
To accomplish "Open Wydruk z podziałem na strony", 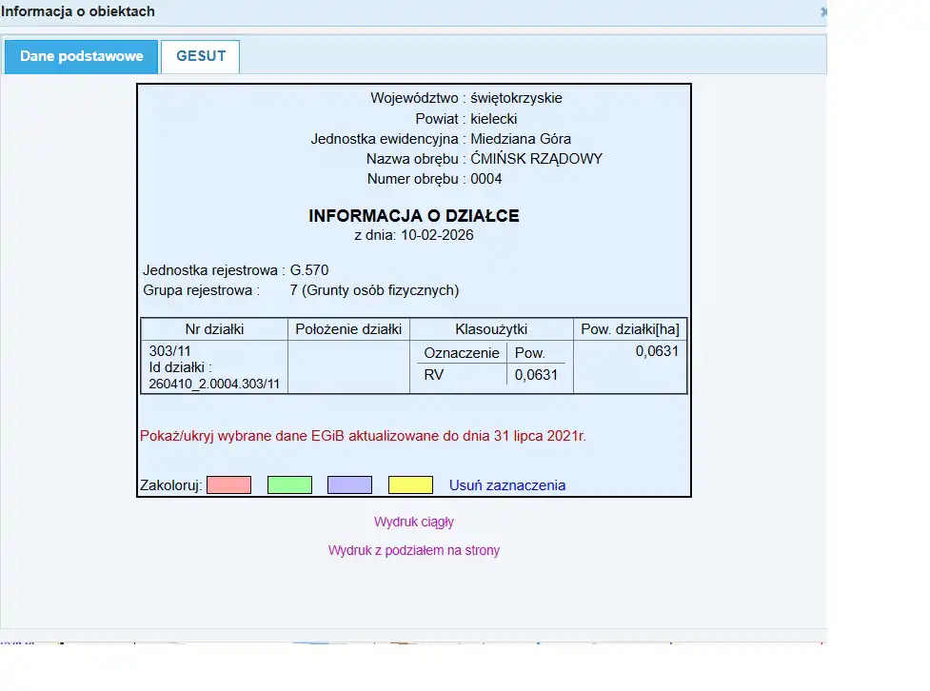I will point(414,550).
